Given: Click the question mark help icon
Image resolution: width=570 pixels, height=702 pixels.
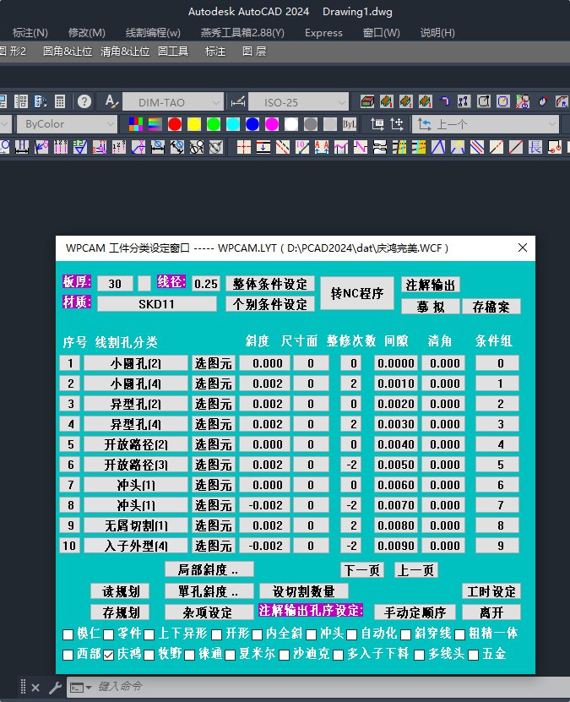Looking at the screenshot, I should [x=84, y=101].
